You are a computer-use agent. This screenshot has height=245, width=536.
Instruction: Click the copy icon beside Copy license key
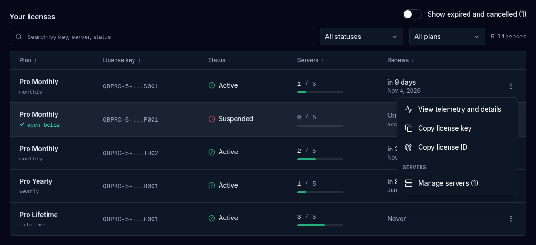pyautogui.click(x=409, y=129)
